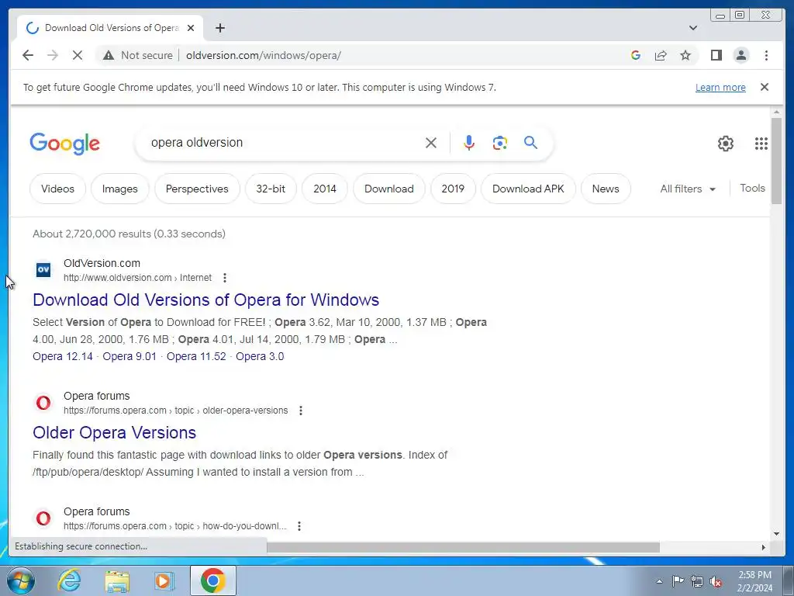The image size is (794, 596).
Task: Open the 'Older Opera Versions' result
Action: click(115, 432)
